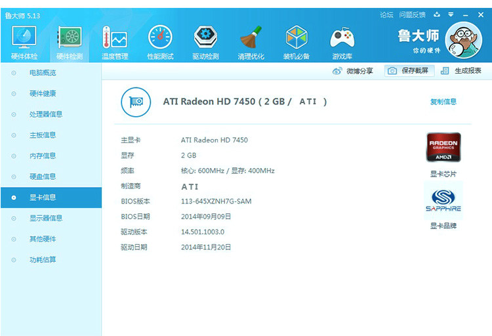Click the 鲁大师 mascot avatar
492x336 pixels.
463,40
